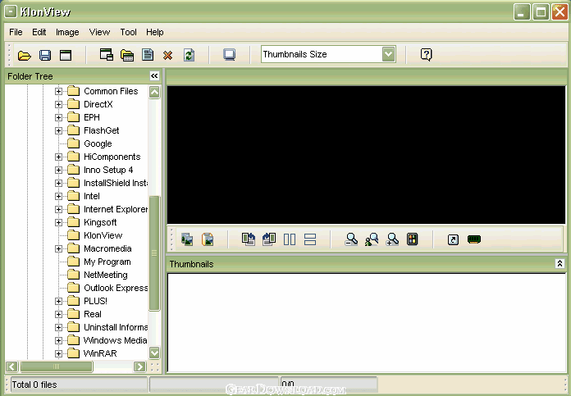
Task: Expand the Intel folder node
Action: 58,196
